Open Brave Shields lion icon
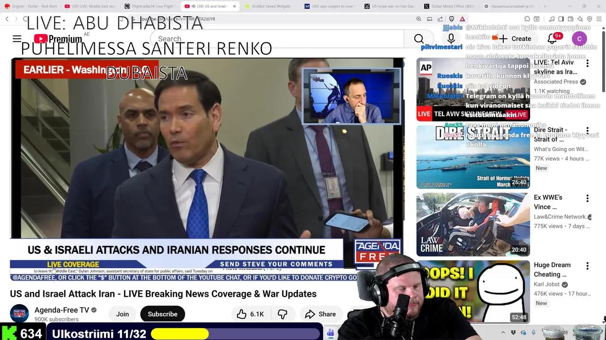The image size is (606, 340). click(x=451, y=19)
